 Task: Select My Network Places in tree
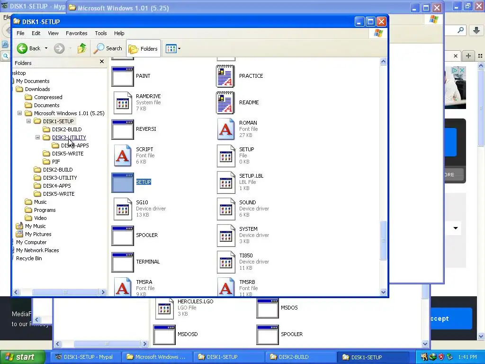pyautogui.click(x=37, y=250)
